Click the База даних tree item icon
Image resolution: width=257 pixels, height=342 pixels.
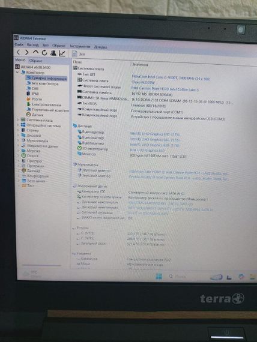click(x=24, y=181)
